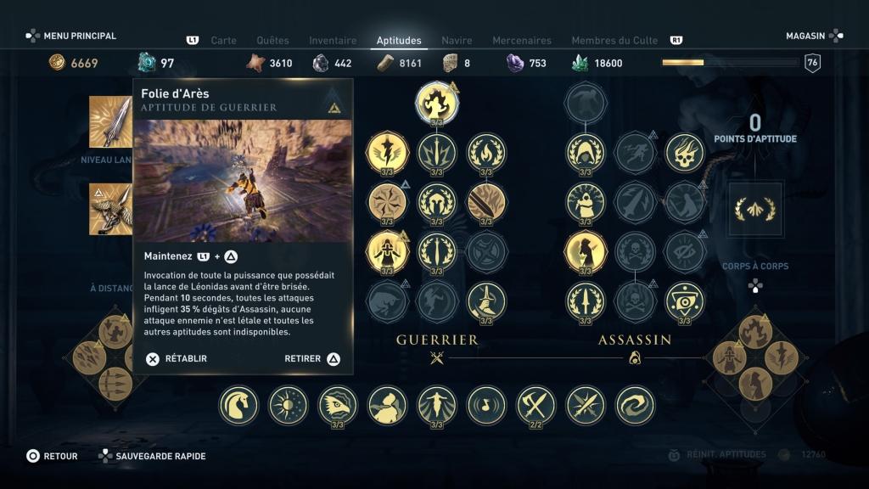Switch to the Quêtes tab

click(272, 41)
